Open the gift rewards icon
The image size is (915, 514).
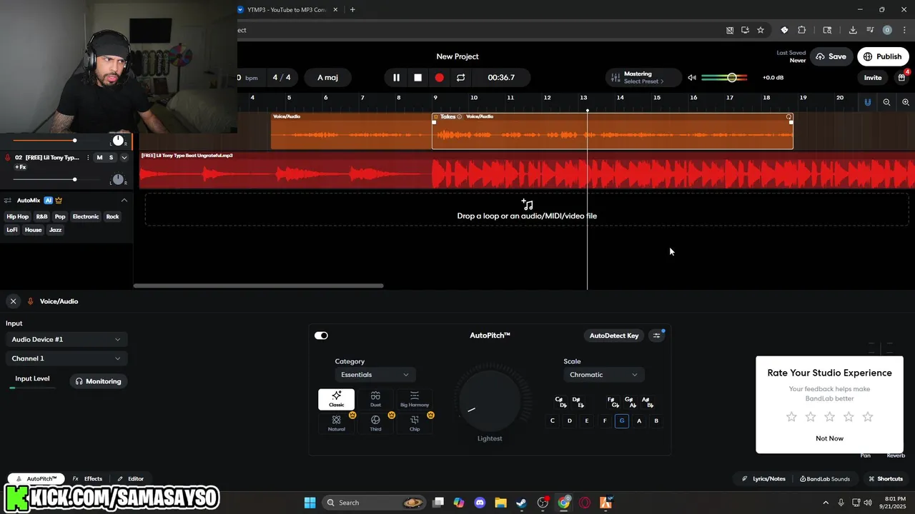coord(902,78)
